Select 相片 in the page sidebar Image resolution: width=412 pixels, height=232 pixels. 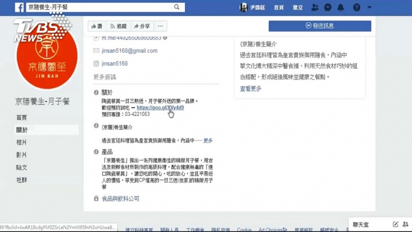[22, 143]
